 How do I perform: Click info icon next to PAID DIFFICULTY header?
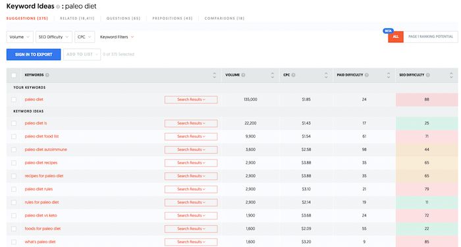point(367,75)
